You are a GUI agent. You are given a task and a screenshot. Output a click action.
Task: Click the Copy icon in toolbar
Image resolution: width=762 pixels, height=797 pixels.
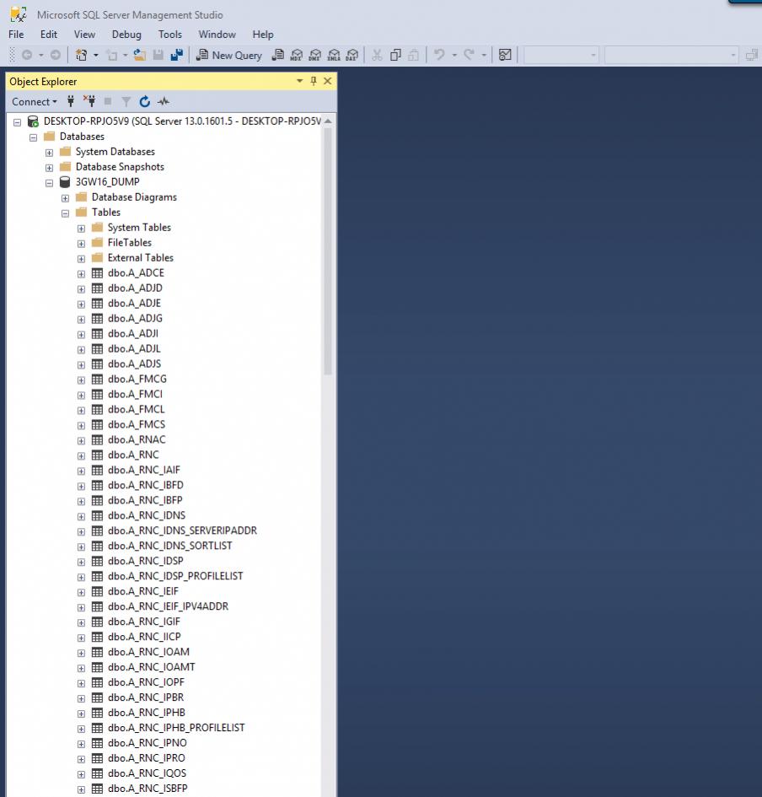[x=395, y=55]
